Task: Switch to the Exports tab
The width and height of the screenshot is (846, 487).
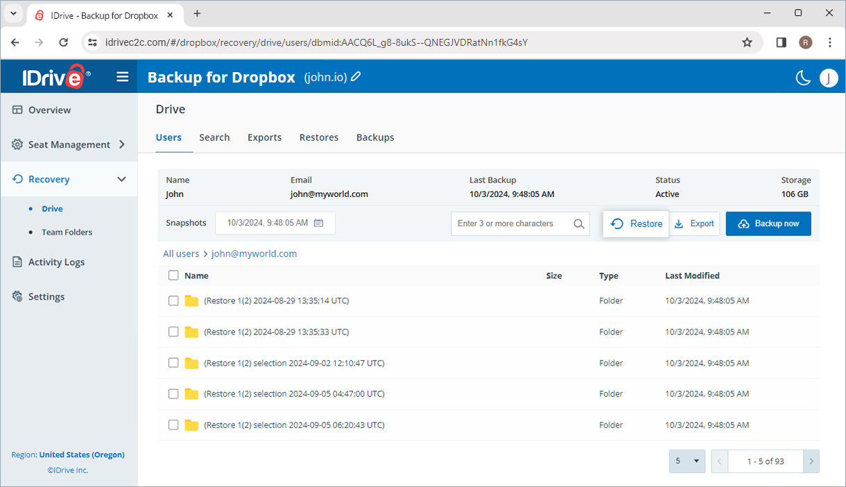Action: 264,137
